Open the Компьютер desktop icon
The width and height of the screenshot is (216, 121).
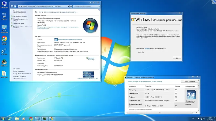point(4,5)
